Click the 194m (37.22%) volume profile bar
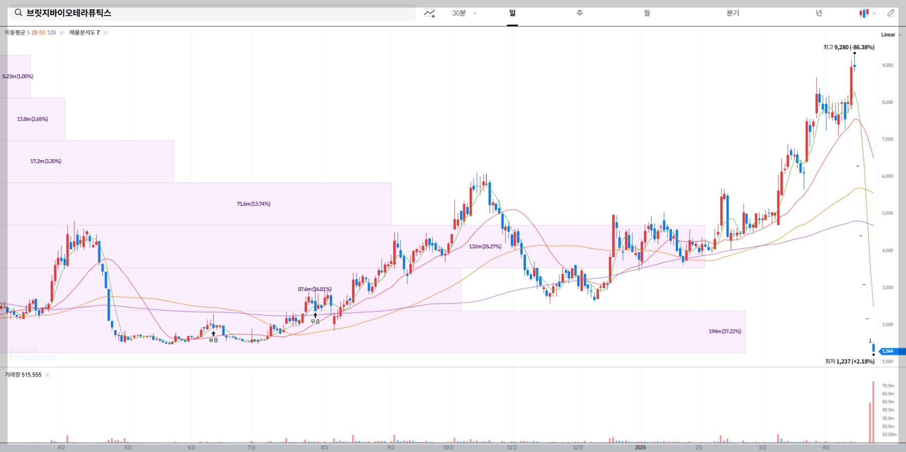Screen dimensions: 906x452 tap(372, 331)
